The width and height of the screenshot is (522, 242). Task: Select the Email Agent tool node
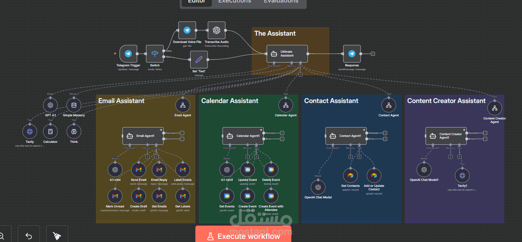[183, 105]
